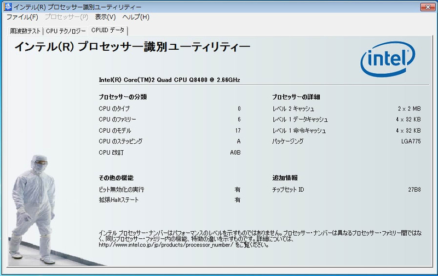This screenshot has height=276, width=438.
Task: Click the CPU のファミリー label
Action: click(117, 119)
